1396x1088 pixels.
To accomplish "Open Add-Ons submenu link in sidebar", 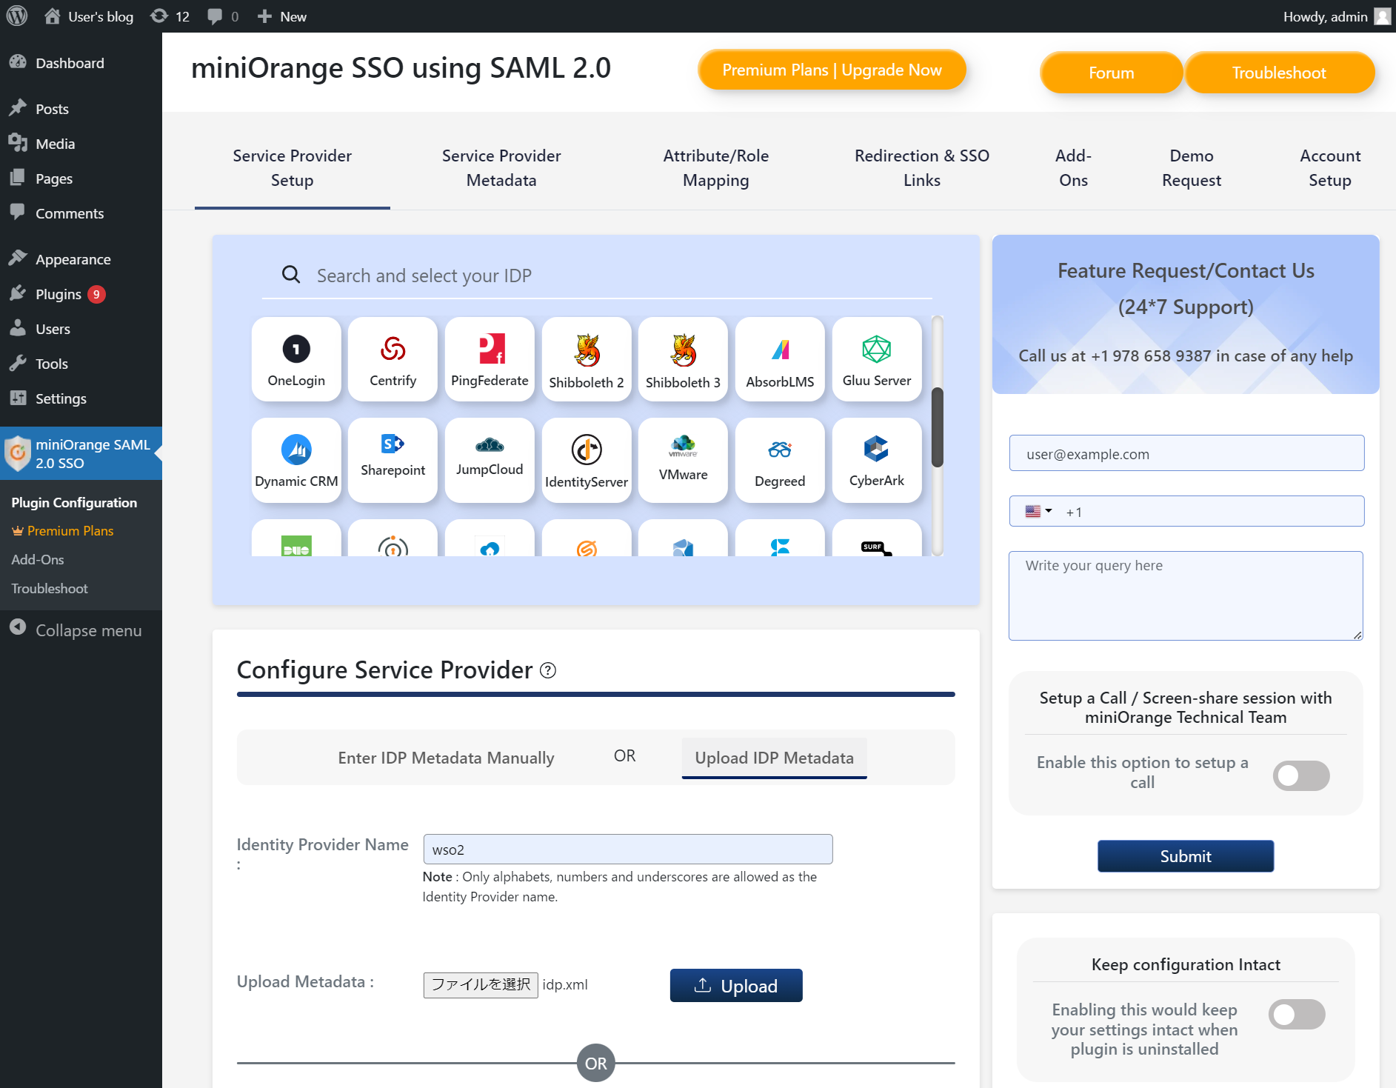I will (x=38, y=560).
